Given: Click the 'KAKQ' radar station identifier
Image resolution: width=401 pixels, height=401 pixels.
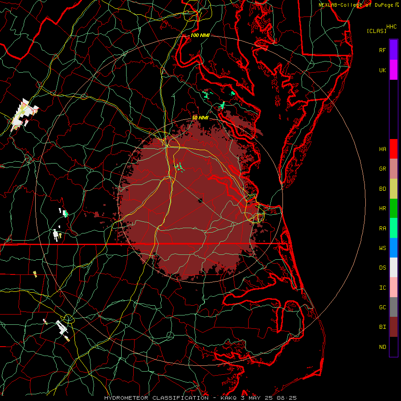Looking at the screenshot, I should [229, 398].
